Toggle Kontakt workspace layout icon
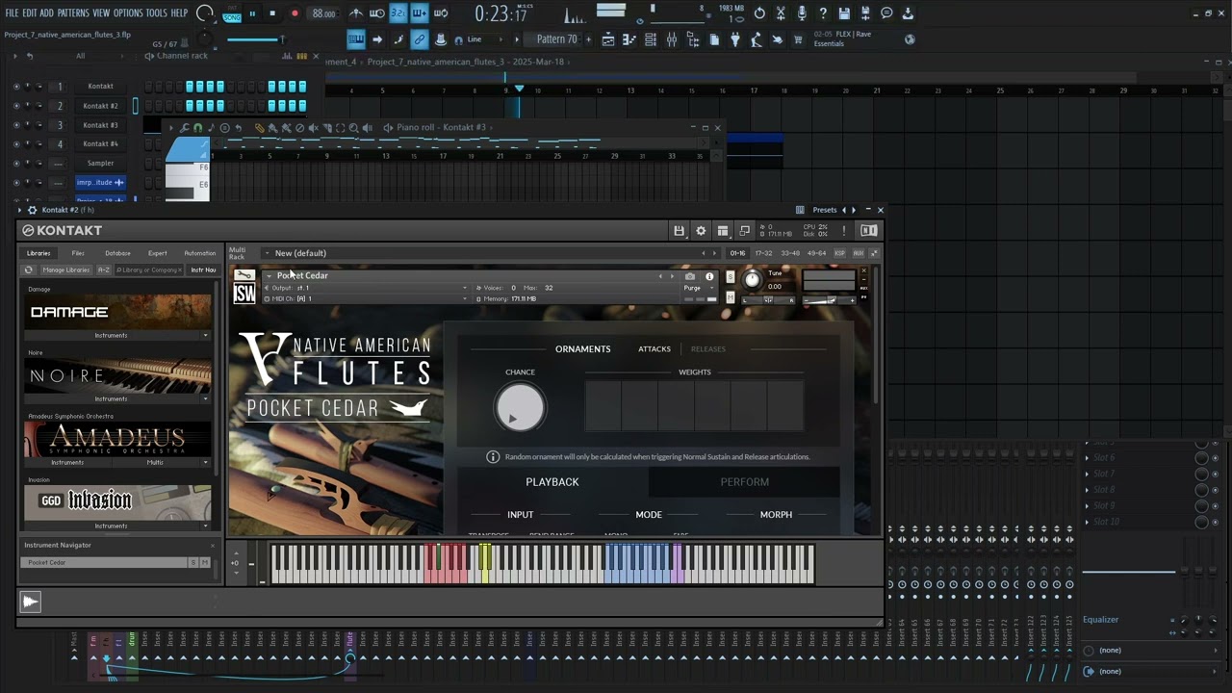The width and height of the screenshot is (1232, 693). (722, 231)
